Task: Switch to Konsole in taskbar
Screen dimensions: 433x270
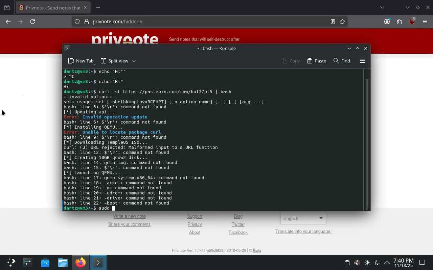Action: point(98,263)
